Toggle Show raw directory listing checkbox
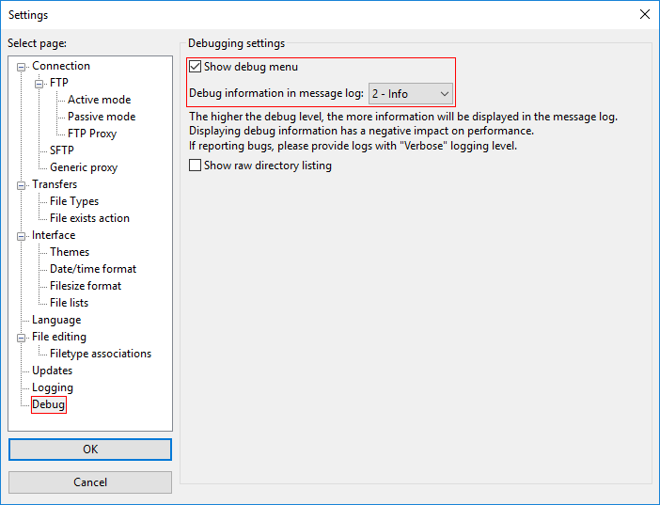Viewport: 660px width, 505px height. 196,166
